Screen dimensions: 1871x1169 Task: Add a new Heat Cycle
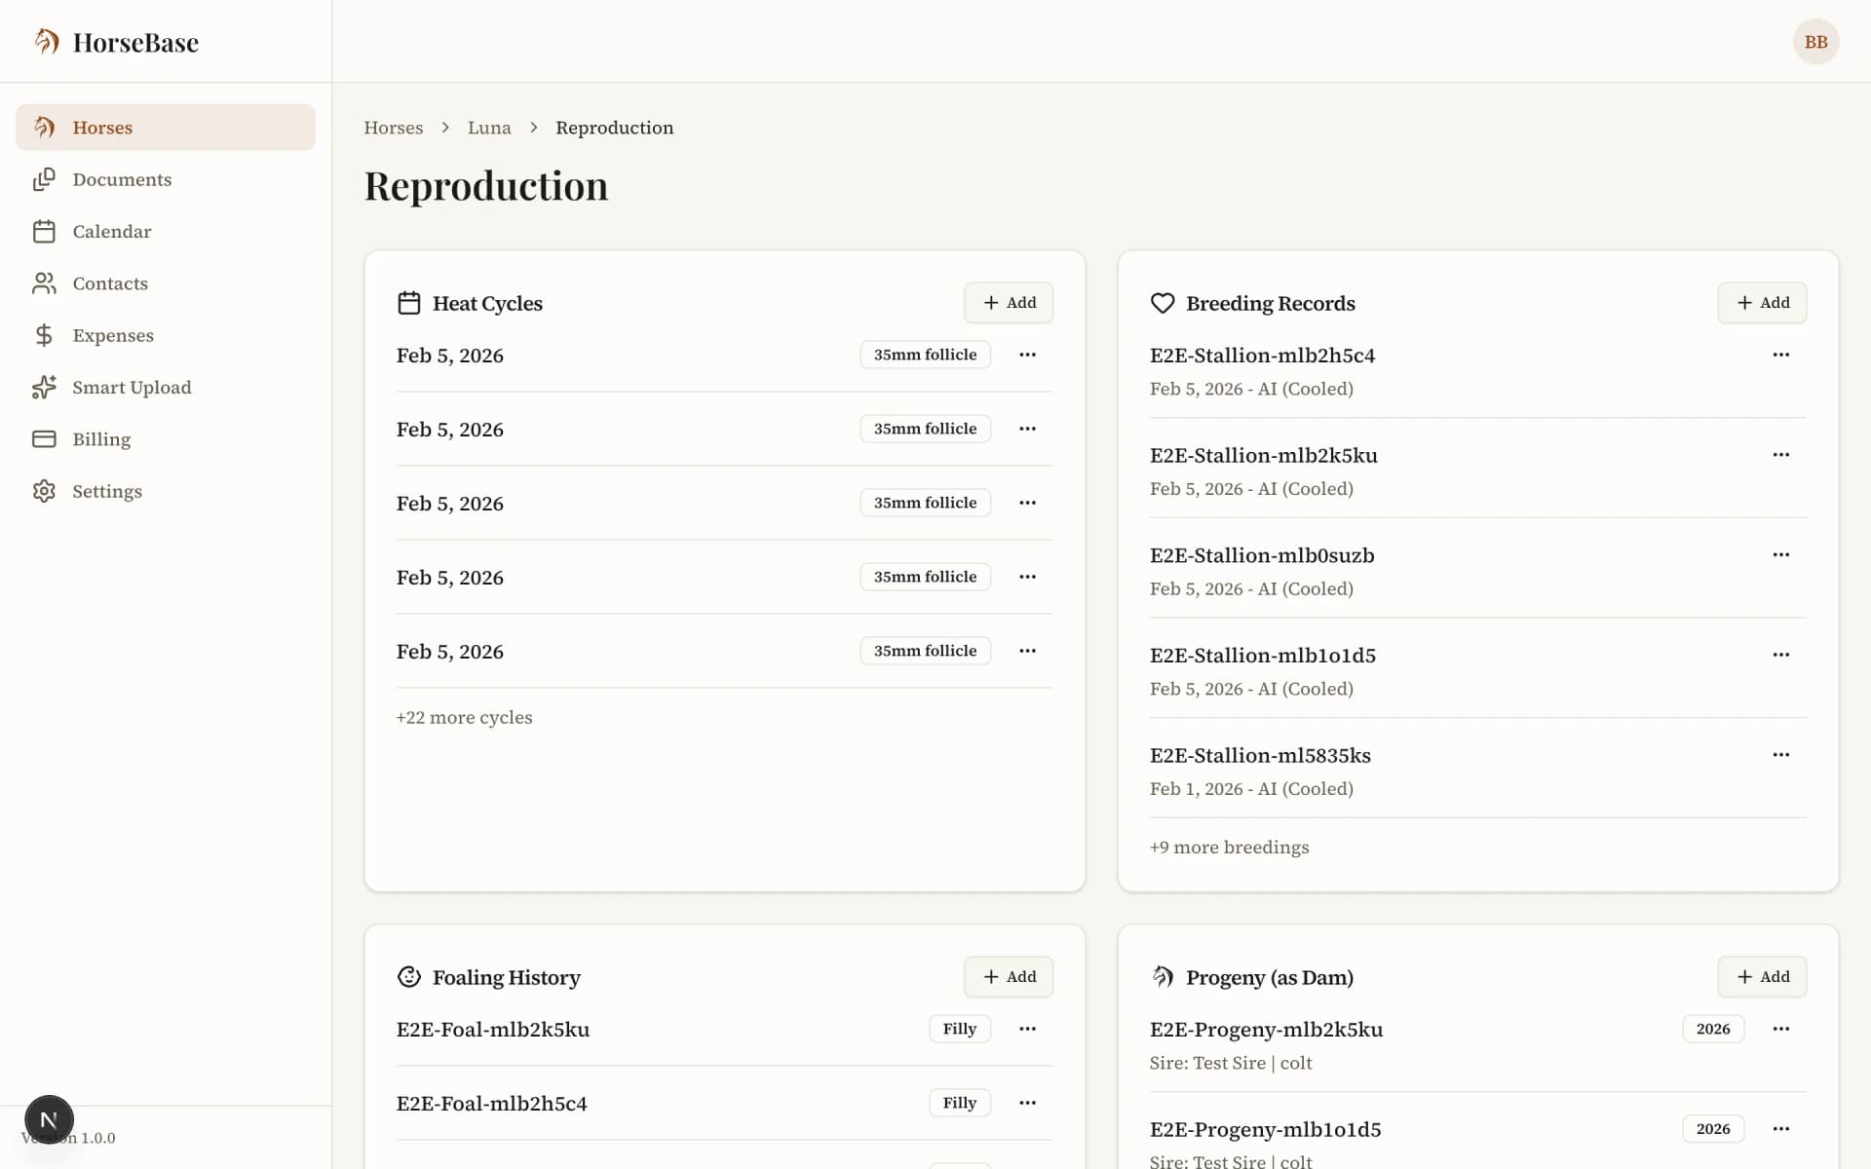click(1009, 303)
